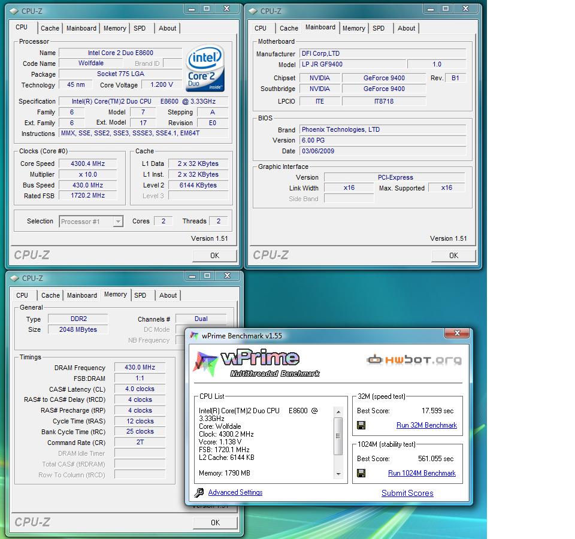Maximize the CPU-Z Memory window

pyautogui.click(x=208, y=275)
